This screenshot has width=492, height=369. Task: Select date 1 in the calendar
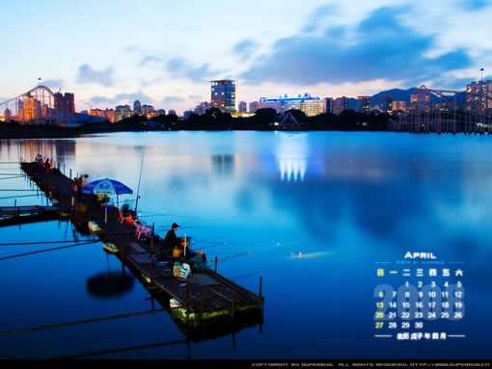[407, 284]
